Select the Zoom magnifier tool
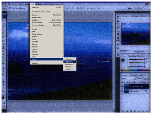Screen dimensions: 152x114 tap(4, 92)
